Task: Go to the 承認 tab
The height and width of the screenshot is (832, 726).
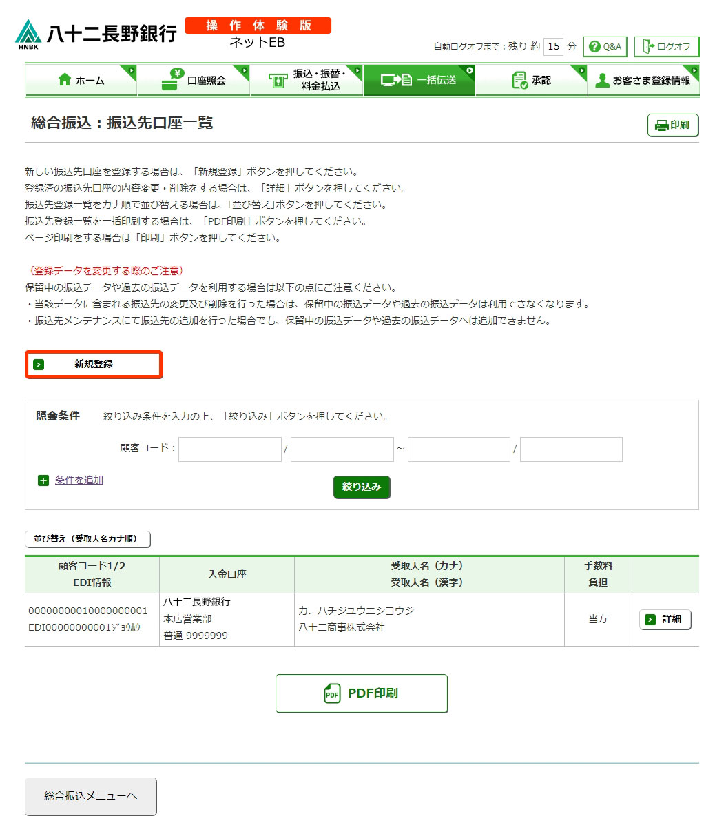Action: coord(531,80)
